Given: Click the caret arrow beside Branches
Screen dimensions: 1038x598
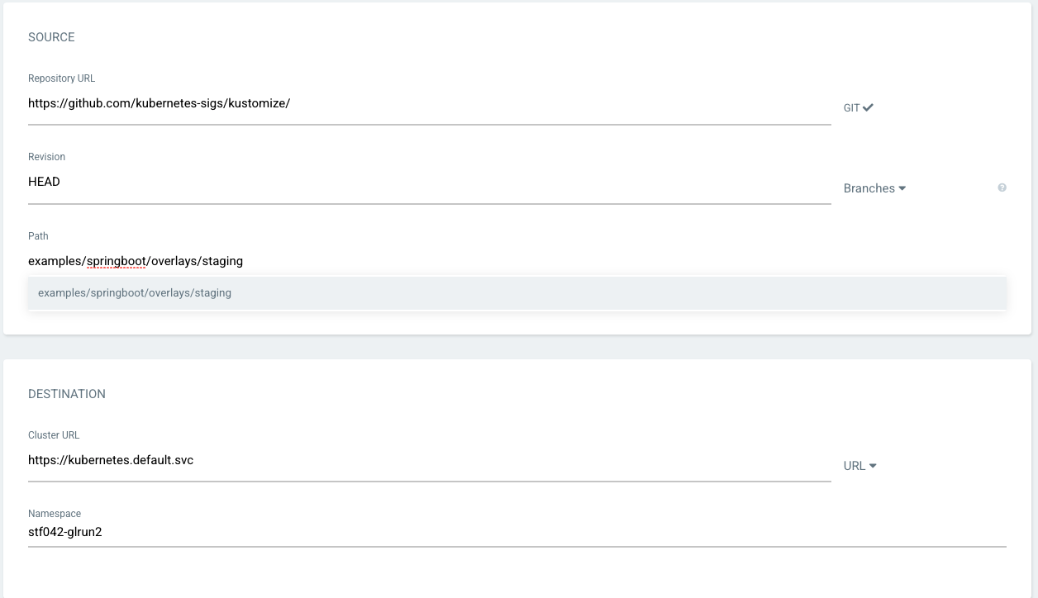Looking at the screenshot, I should tap(902, 188).
